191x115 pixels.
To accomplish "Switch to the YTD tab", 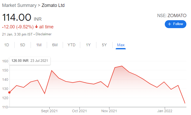I will (x=71, y=45).
